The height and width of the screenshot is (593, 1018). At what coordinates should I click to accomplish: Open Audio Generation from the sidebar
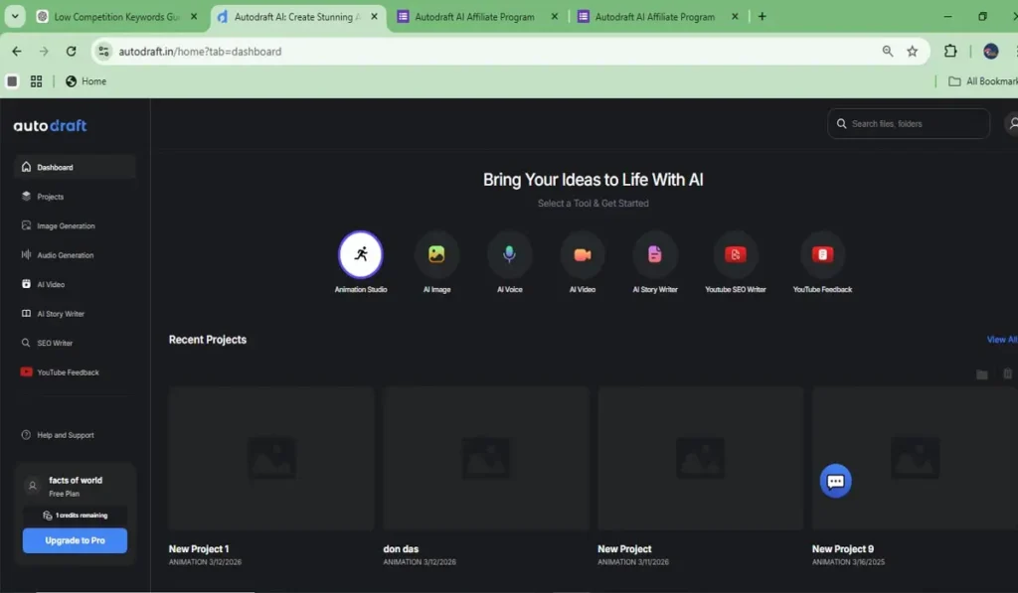coord(65,255)
